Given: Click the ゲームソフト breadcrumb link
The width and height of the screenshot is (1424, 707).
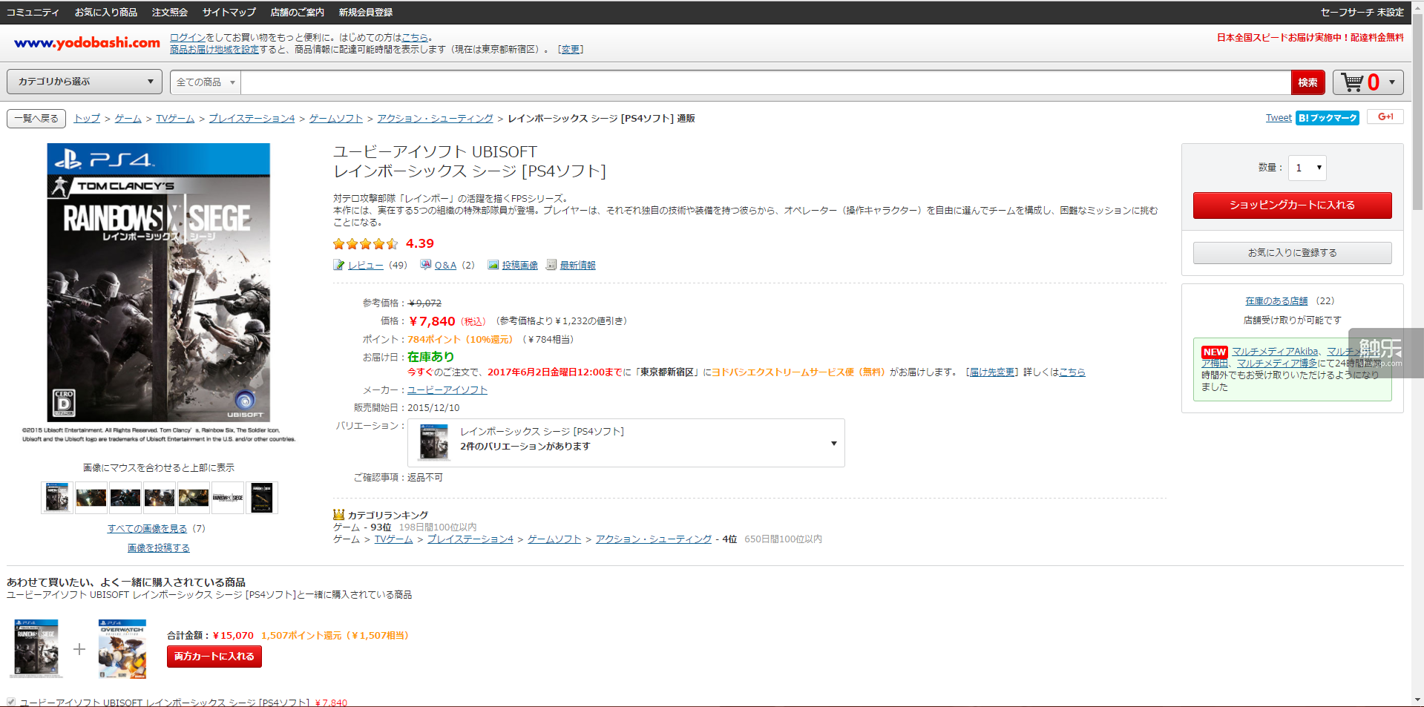Looking at the screenshot, I should coord(336,118).
